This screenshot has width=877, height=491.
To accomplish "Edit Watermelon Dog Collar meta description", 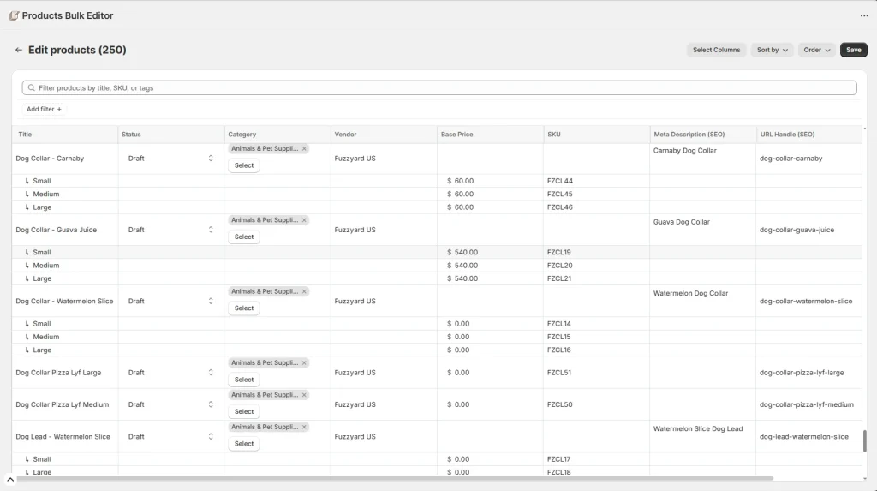I will pyautogui.click(x=703, y=302).
